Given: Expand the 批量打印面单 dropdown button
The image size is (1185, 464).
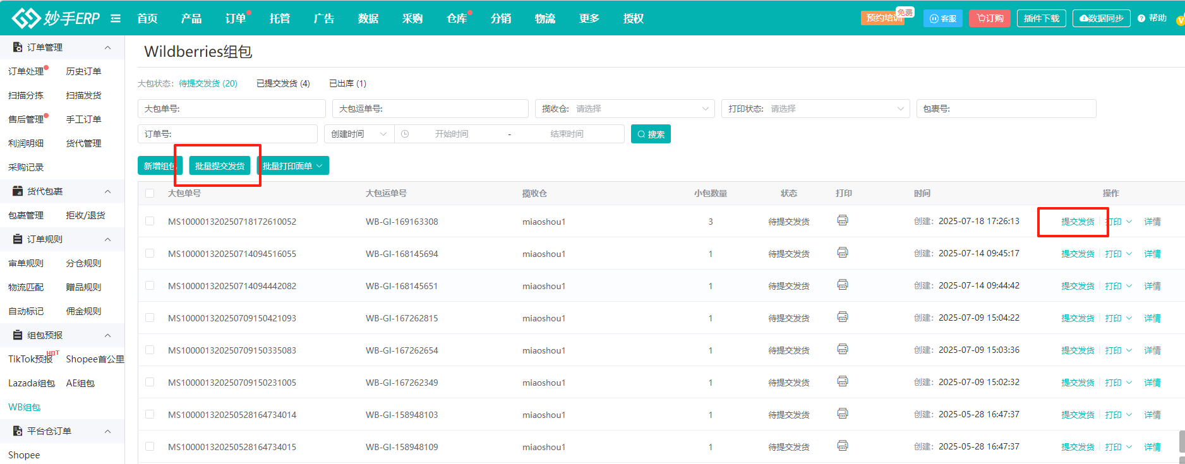Looking at the screenshot, I should tap(292, 166).
